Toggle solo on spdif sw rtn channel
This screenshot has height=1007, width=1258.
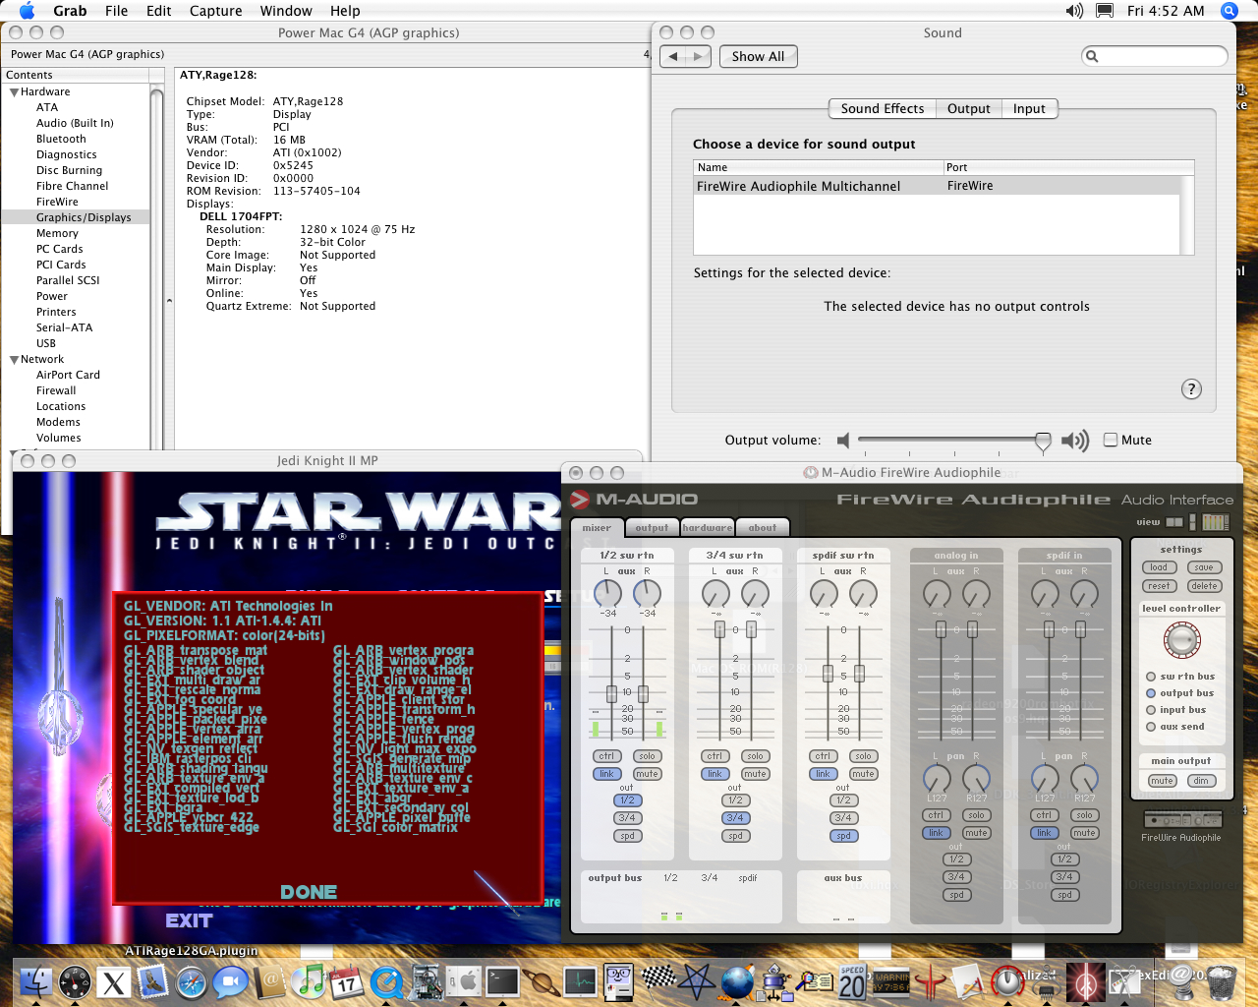(x=863, y=756)
